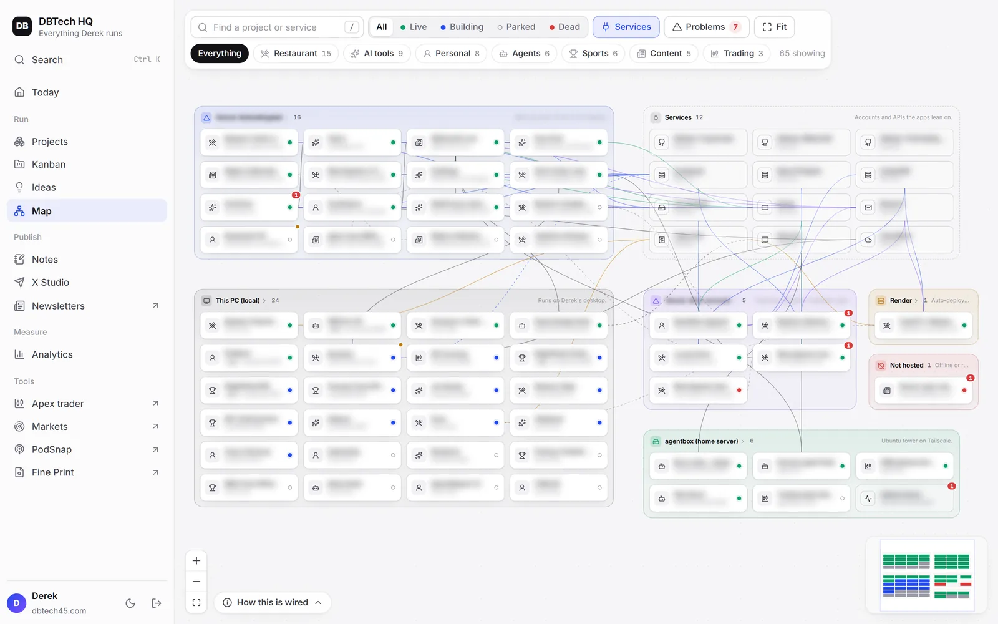This screenshot has width=998, height=624.
Task: Open X Studio paper-plane icon
Action: pos(19,282)
